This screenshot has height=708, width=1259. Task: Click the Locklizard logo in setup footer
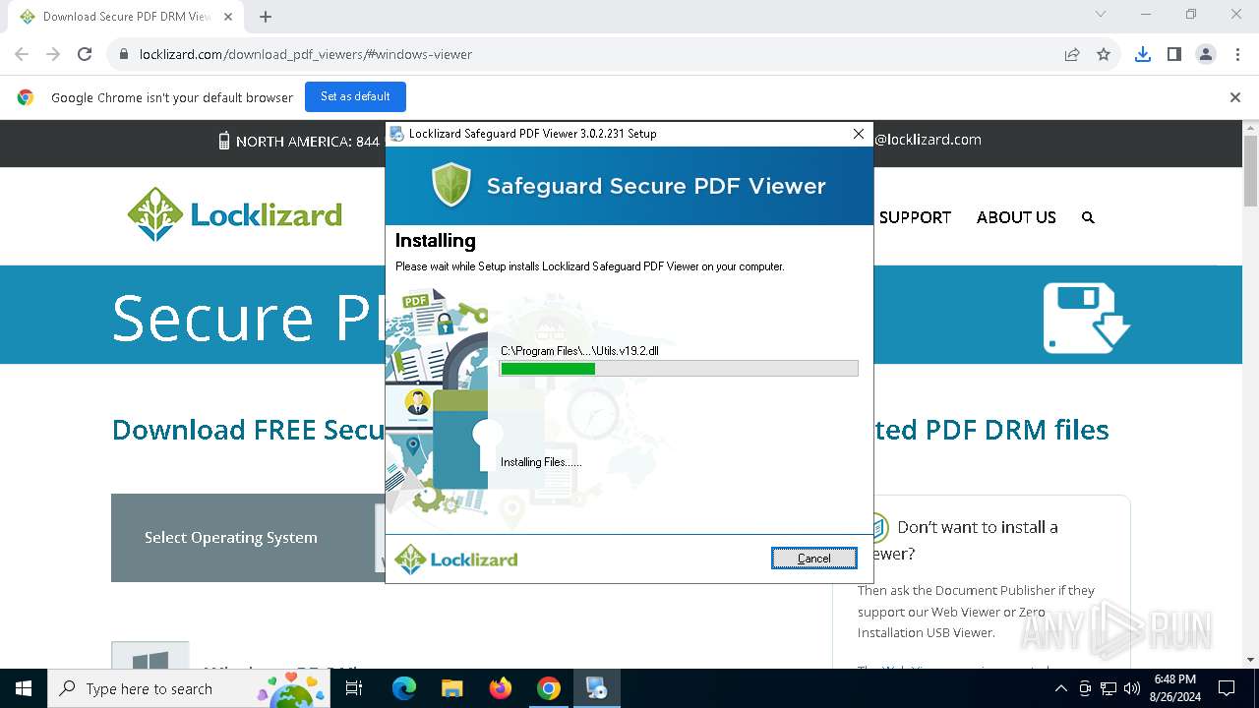pos(456,560)
